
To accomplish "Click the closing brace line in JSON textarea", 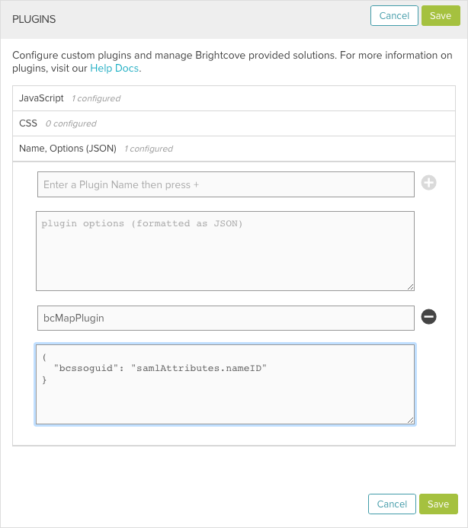I will 45,379.
